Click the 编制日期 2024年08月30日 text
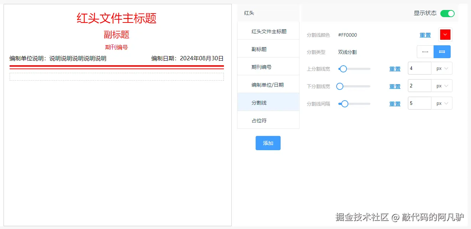Viewport: 471px width, 229px height. (188, 58)
